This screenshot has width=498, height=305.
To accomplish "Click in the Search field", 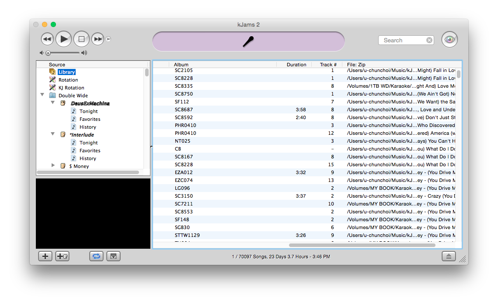I will (x=403, y=40).
